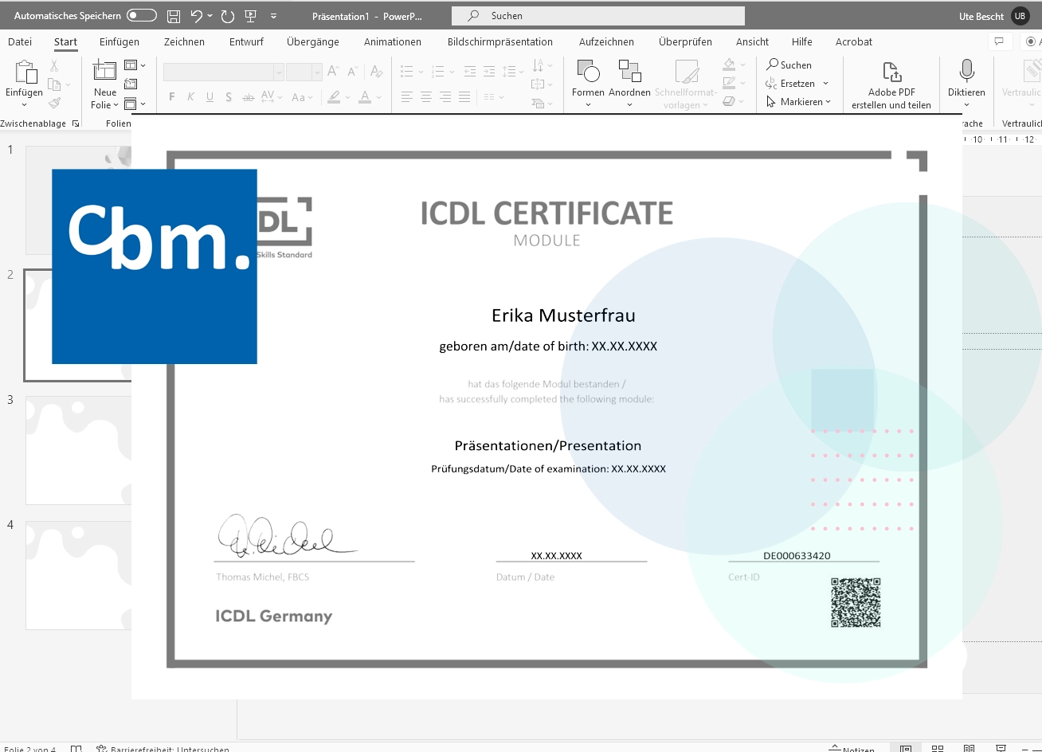Toggle strikethrough formatting
The image size is (1042, 752).
point(248,97)
